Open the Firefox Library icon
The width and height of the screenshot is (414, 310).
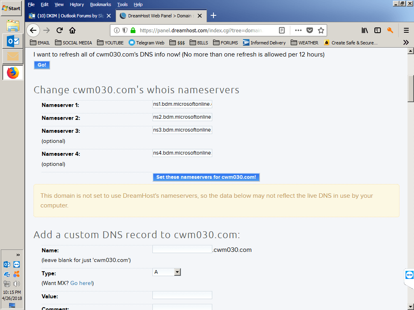tap(364, 30)
